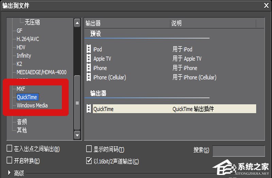Click the 搜索 input field
The height and width of the screenshot is (178, 272).
239,151
